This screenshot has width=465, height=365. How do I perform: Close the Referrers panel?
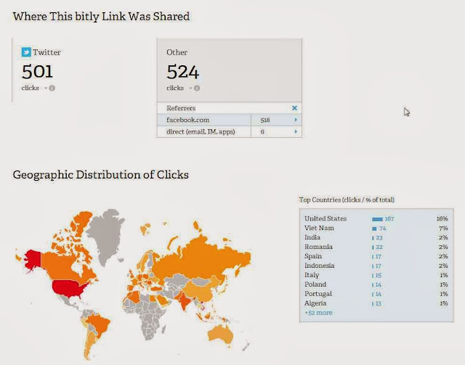[x=294, y=108]
